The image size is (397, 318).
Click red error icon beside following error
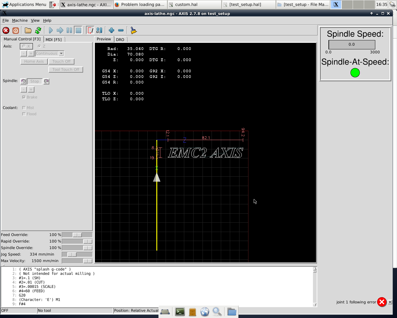[382, 302]
